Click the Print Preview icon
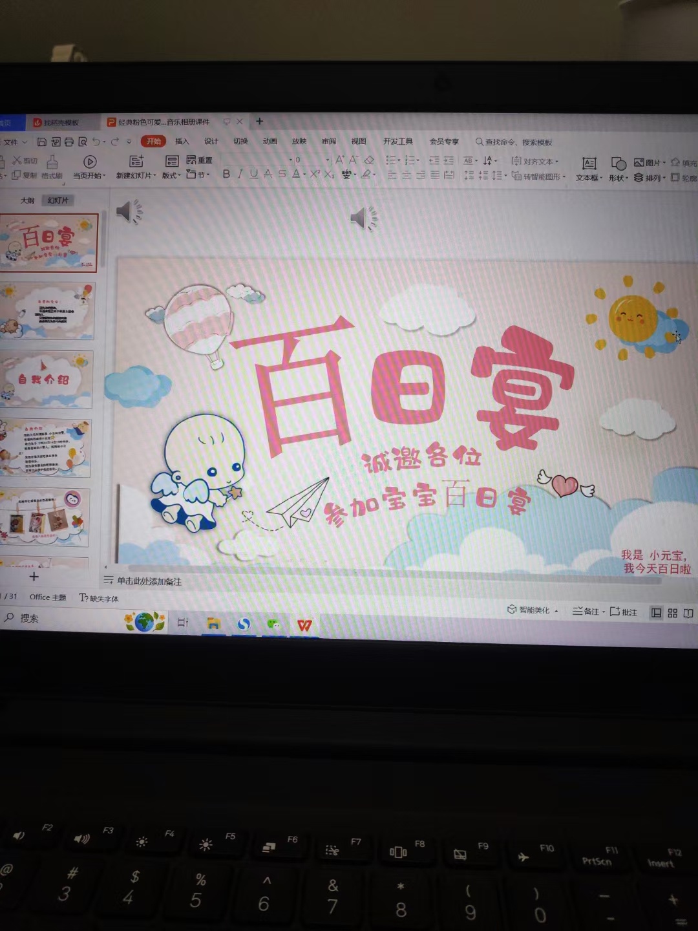 click(x=83, y=142)
